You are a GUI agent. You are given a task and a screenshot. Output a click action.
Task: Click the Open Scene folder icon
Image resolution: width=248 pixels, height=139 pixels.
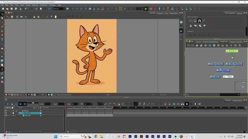(x=7, y=9)
